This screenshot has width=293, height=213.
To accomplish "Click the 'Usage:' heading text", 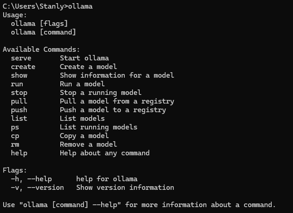I will coord(15,15).
